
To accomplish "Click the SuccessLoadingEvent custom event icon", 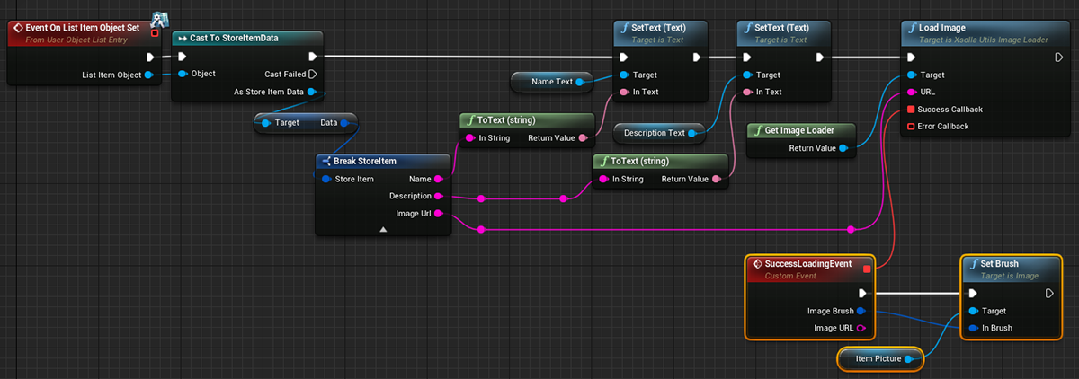I will [x=757, y=265].
